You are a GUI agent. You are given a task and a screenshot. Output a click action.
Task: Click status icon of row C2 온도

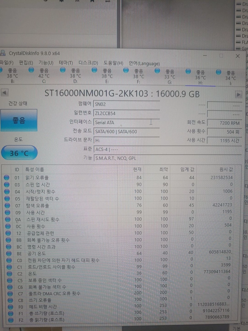point(10,274)
